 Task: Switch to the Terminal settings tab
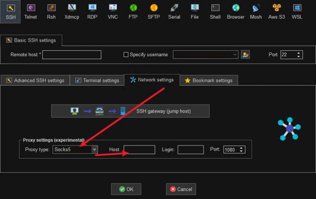[x=97, y=80]
